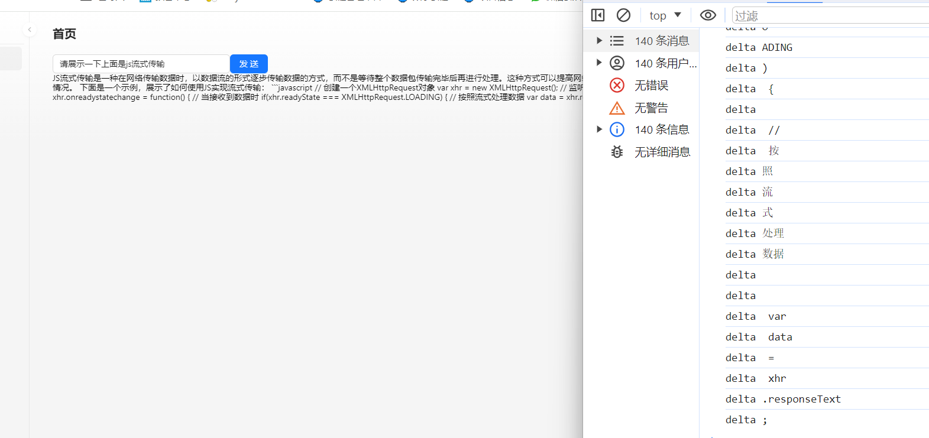Select the 无错误 sidebar row
The image size is (929, 438).
click(x=641, y=85)
